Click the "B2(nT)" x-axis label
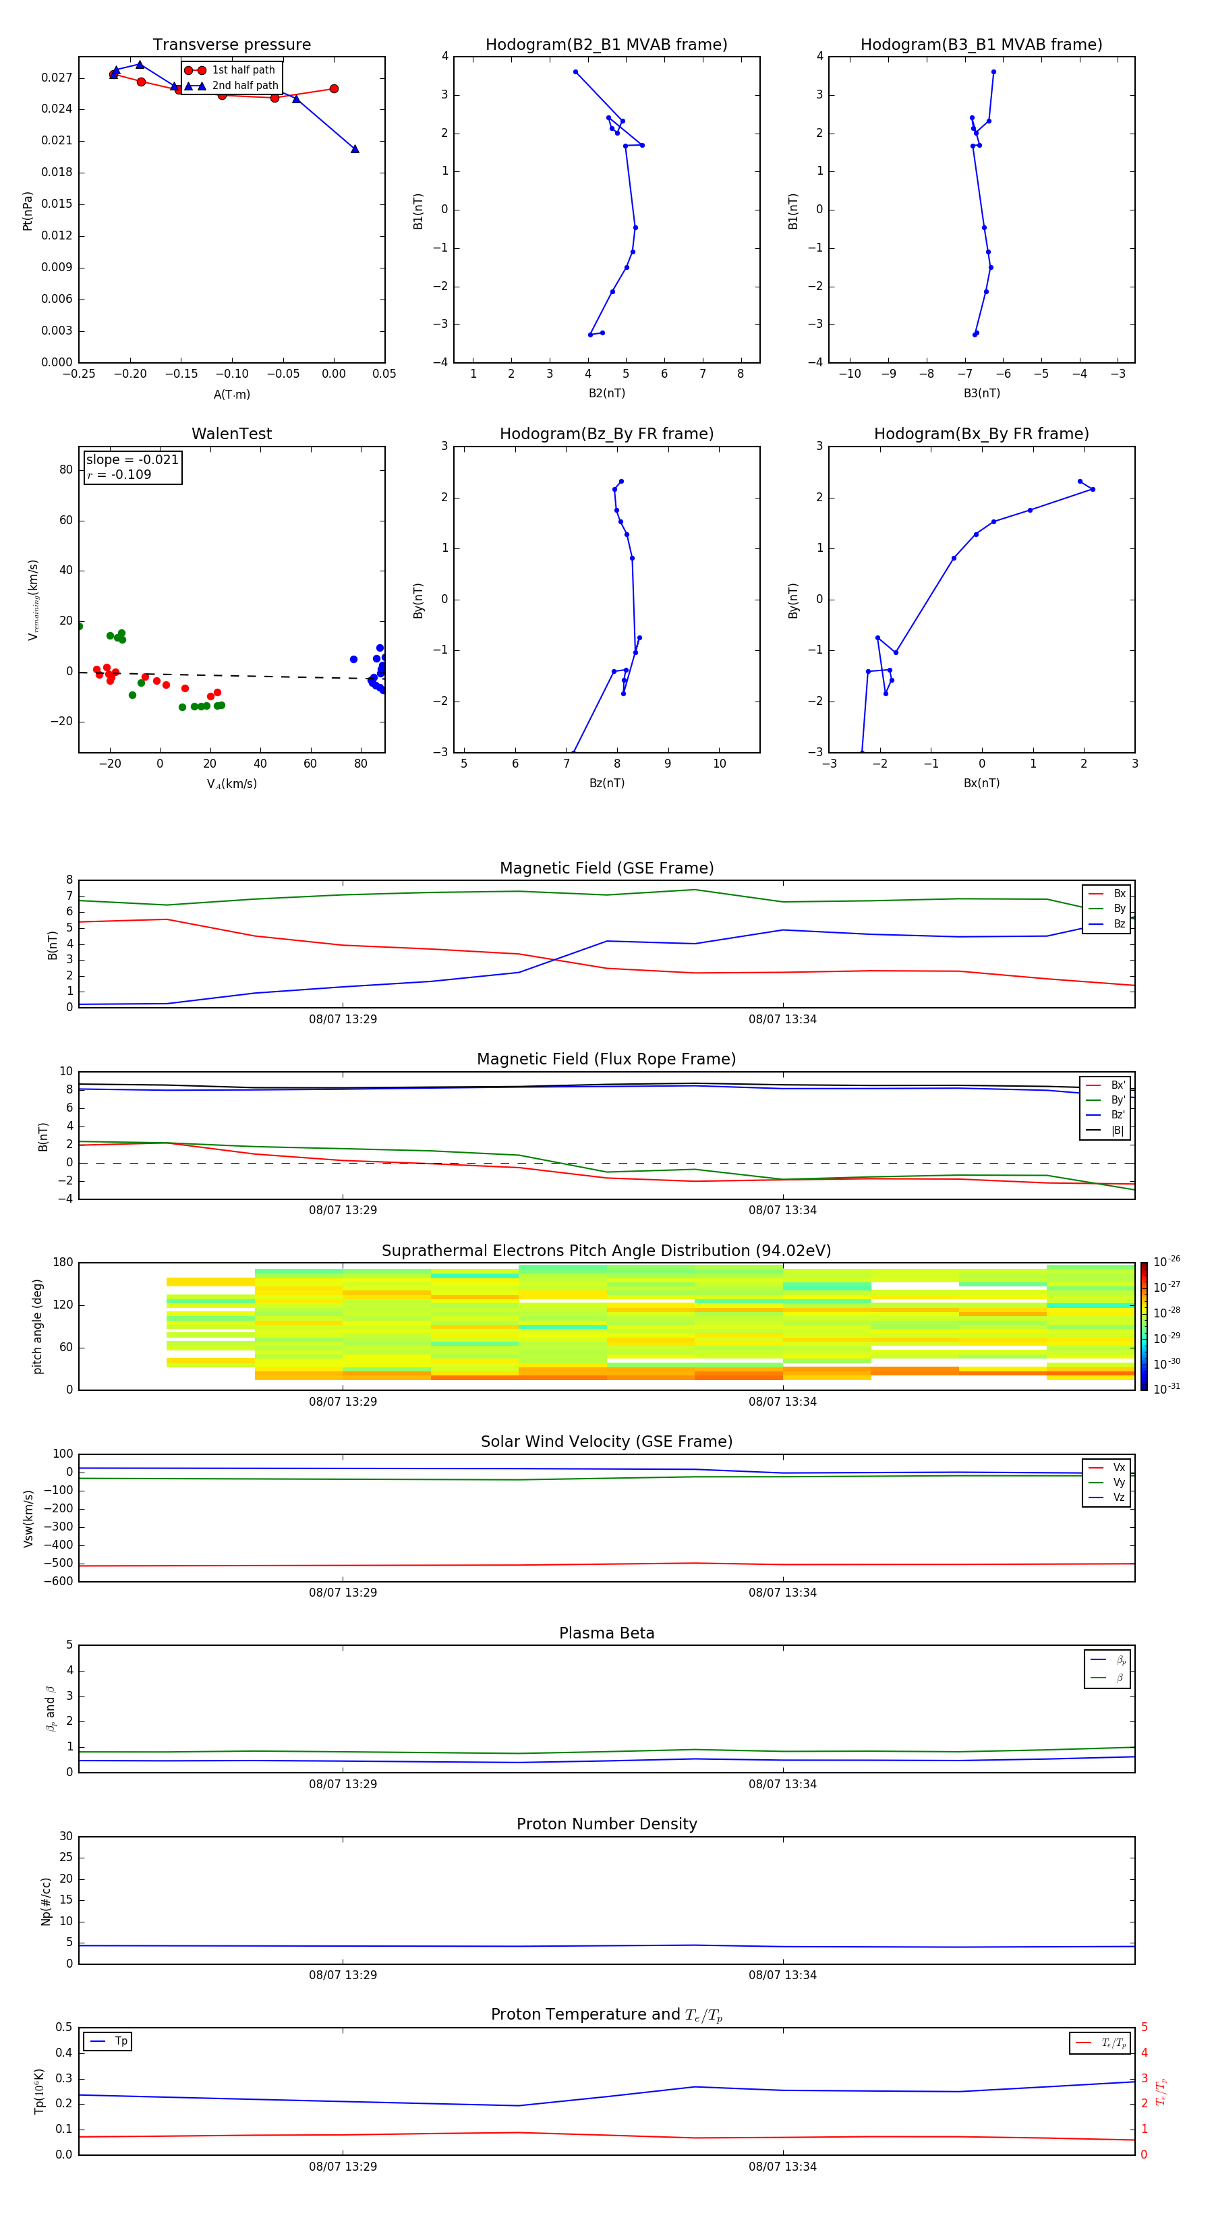Viewport: 1214px width, 2226px height. tap(606, 393)
